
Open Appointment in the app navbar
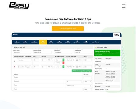pos(34,42)
